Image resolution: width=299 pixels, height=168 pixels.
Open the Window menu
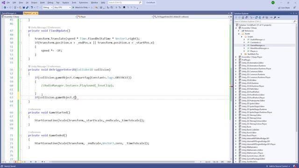94,3
